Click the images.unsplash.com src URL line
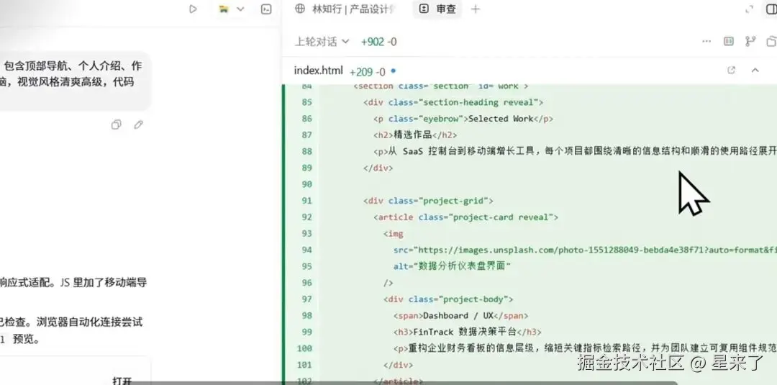 tap(585, 250)
